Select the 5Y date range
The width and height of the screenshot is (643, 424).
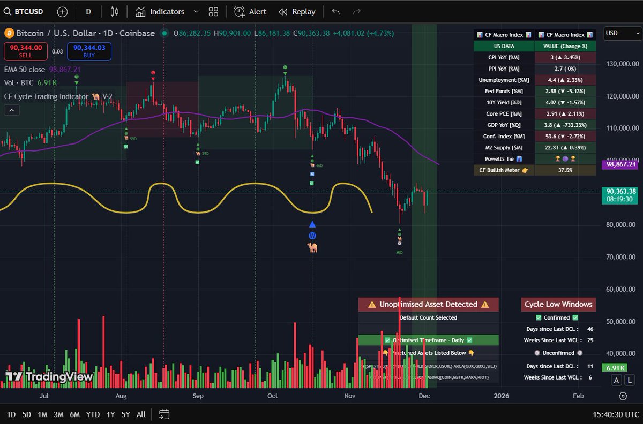tap(125, 414)
